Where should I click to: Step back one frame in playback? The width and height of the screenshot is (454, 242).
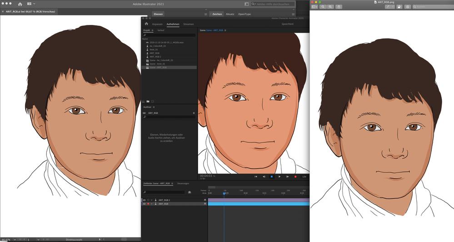pos(264,176)
